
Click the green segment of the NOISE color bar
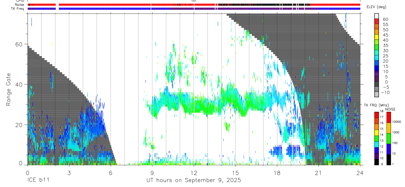pos(389,139)
